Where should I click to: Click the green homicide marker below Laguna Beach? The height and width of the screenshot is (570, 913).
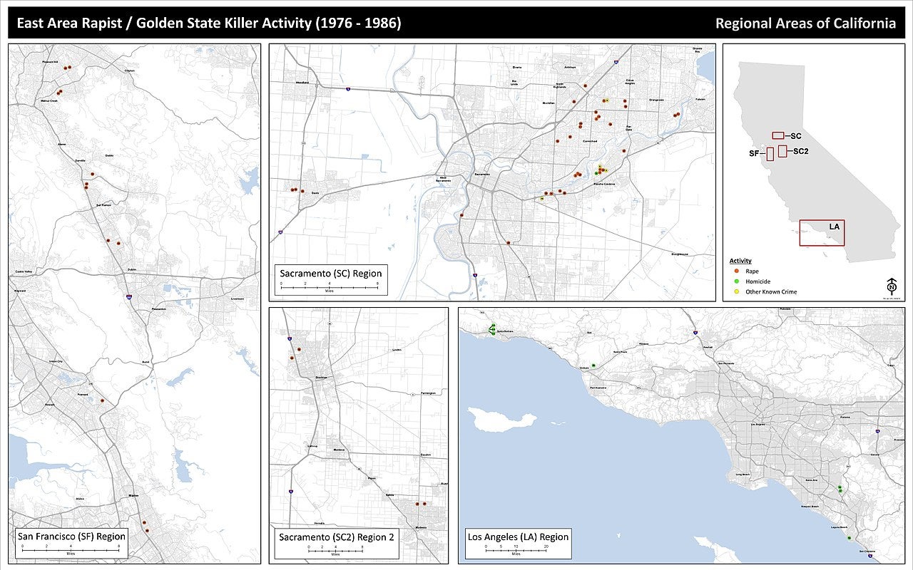tap(849, 538)
